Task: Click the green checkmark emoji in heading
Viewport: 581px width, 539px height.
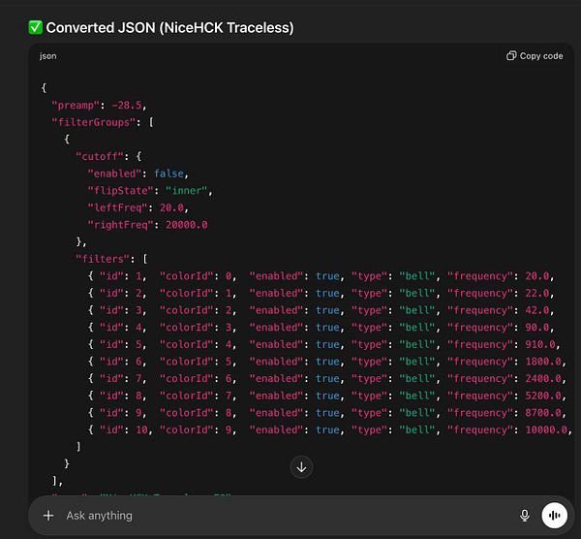Action: click(36, 27)
